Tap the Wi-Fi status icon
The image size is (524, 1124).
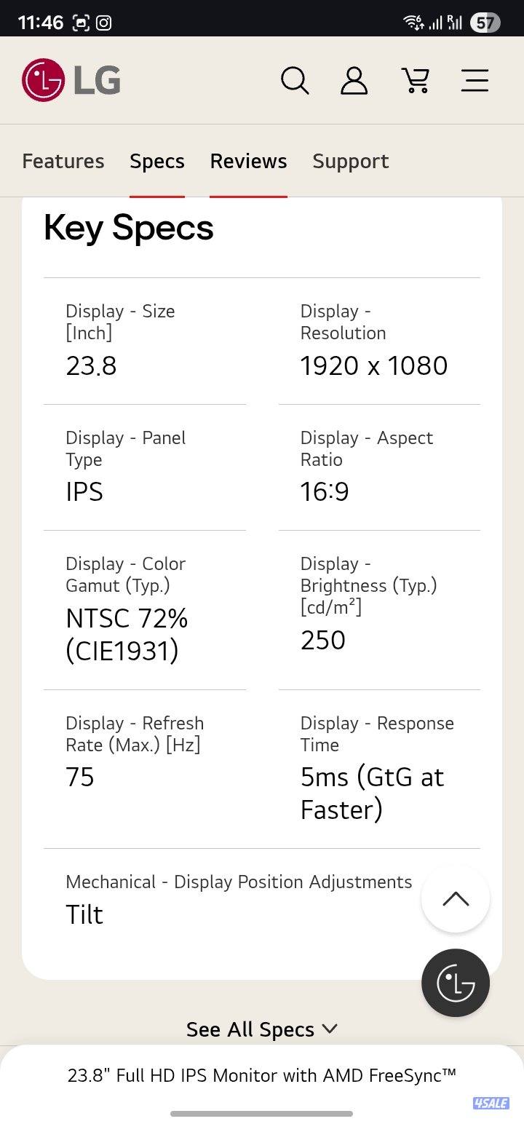coord(413,21)
